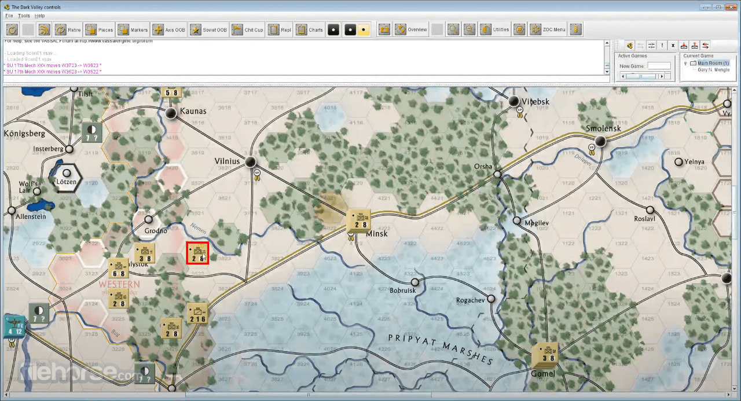Click the info icon after ZOC Menu
This screenshot has height=401, width=741.
coord(575,30)
